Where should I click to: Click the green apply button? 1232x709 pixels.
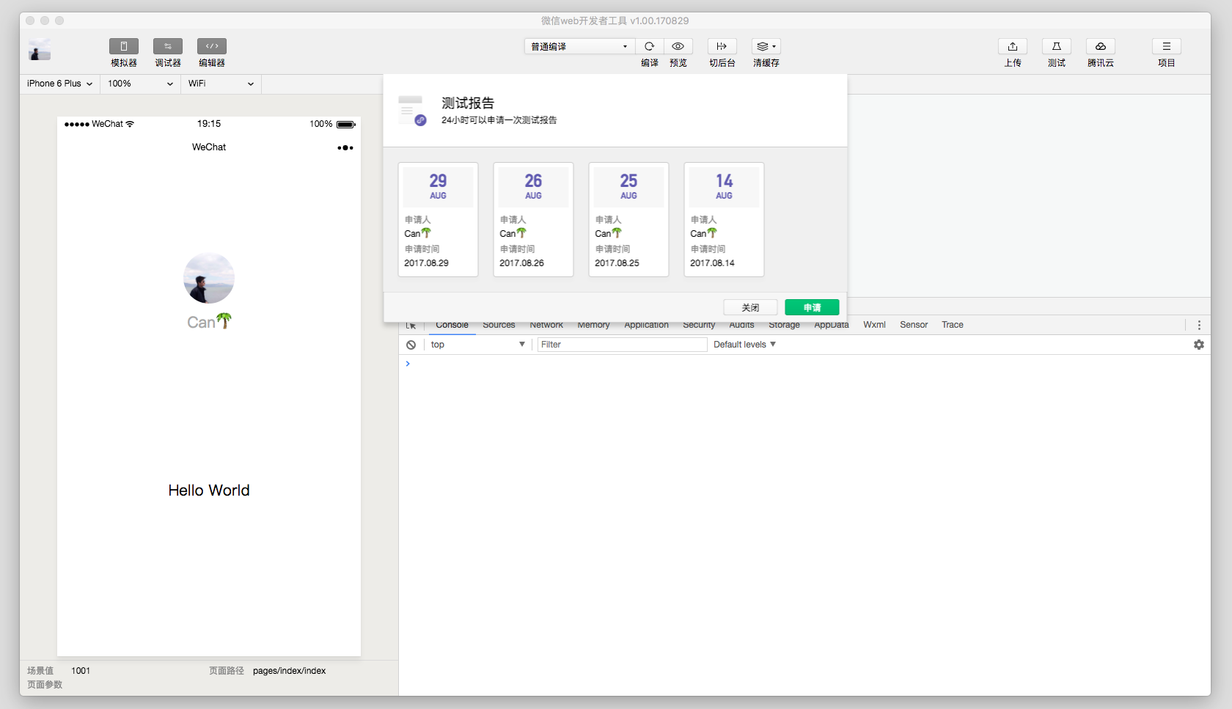812,307
